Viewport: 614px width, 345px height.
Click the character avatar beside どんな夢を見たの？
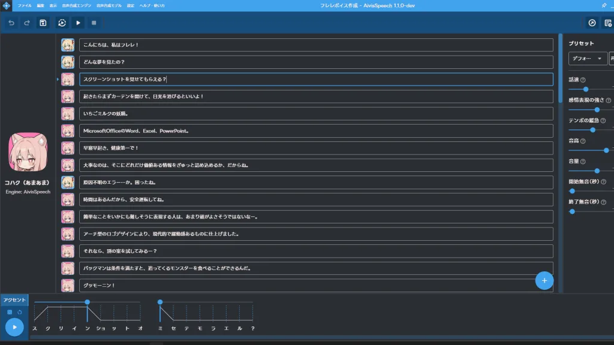[x=68, y=62]
